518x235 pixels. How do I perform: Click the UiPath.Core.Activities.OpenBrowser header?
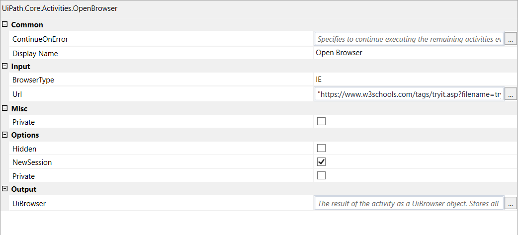point(60,8)
